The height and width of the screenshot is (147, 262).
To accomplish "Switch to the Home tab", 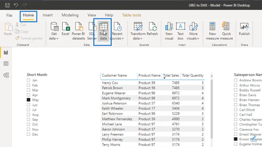I will click(x=28, y=15).
